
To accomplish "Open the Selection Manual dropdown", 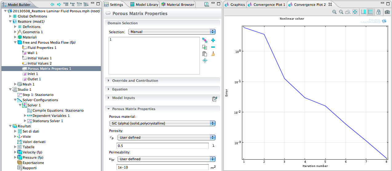I will (172, 32).
